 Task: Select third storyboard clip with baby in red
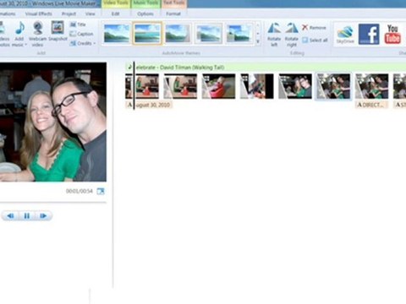point(218,86)
